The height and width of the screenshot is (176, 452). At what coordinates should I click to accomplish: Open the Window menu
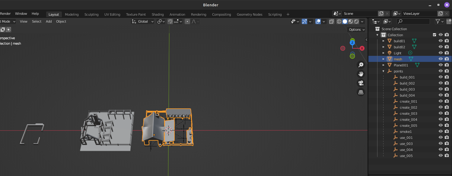[21, 14]
